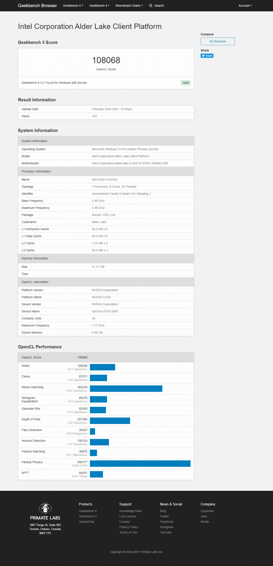This screenshot has height=566, width=273.
Task: Click the Primate Labs logo in footer
Action: point(45,511)
